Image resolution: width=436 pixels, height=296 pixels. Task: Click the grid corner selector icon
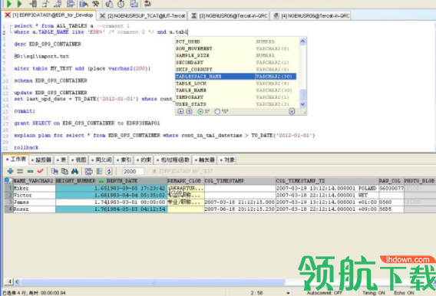pos(8,181)
